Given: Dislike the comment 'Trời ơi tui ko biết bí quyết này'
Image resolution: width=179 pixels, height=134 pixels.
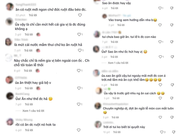Looking at the screenshot, I should (174, 132).
